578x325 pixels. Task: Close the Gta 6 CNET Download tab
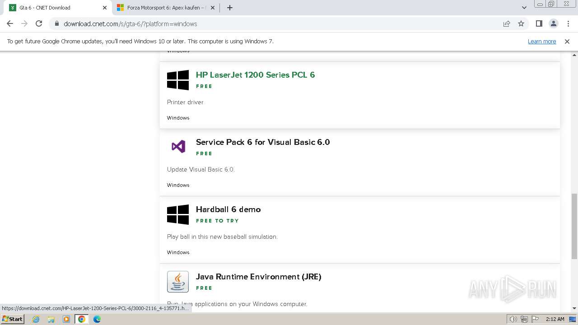pyautogui.click(x=105, y=8)
